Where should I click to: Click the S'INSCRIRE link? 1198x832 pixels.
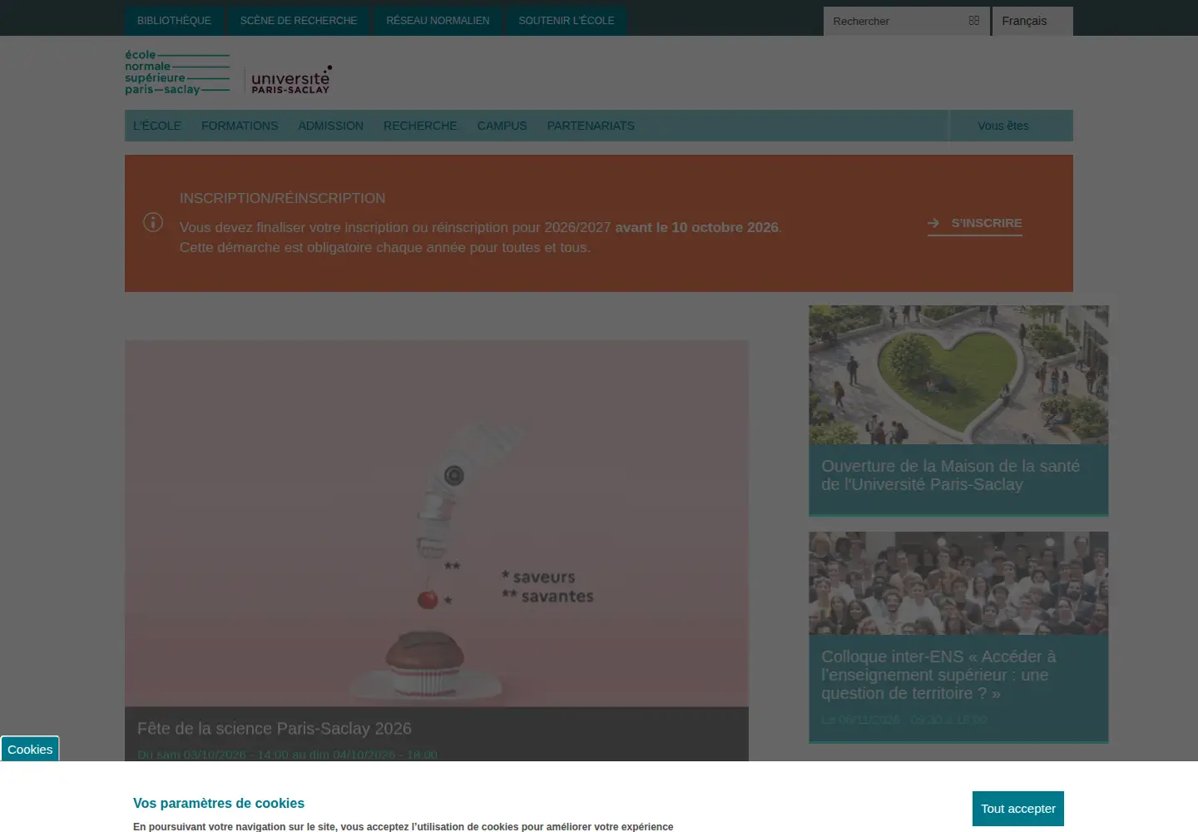975,223
